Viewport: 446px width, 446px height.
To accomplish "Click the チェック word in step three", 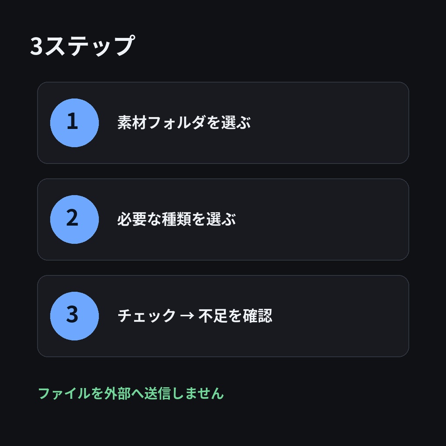I will tap(147, 316).
